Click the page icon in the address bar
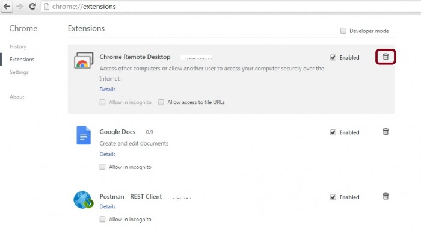The image size is (421, 234). pyautogui.click(x=46, y=7)
